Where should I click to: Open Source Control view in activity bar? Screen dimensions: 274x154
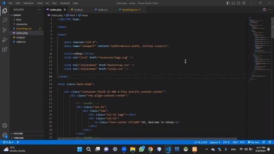5,30
